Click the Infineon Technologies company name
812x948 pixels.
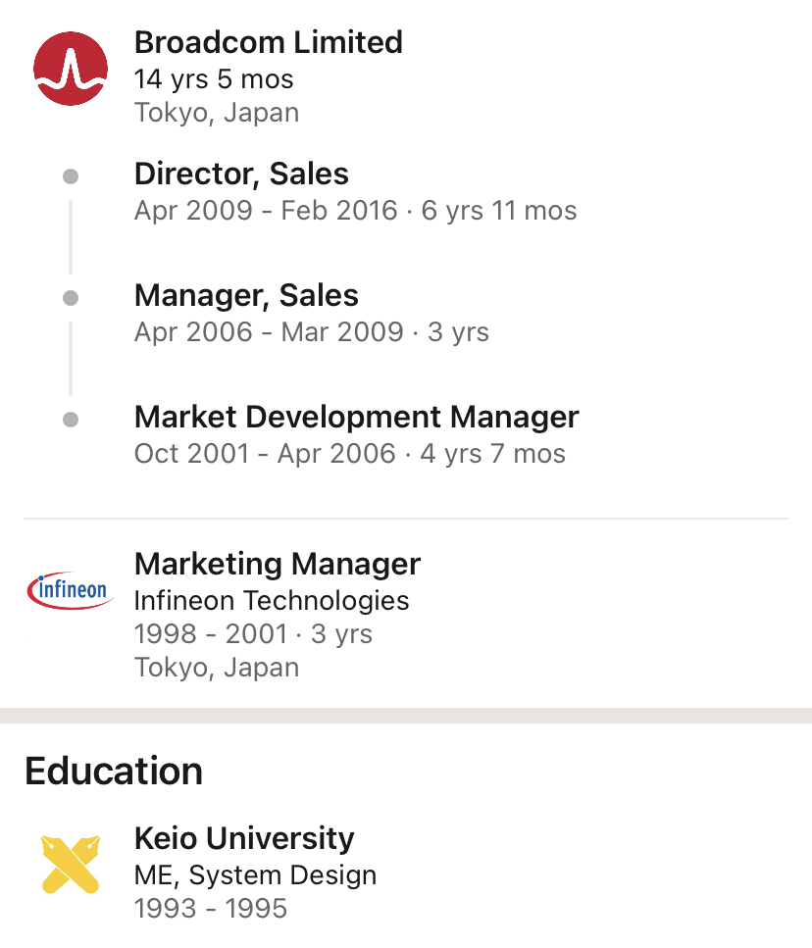[x=272, y=600]
